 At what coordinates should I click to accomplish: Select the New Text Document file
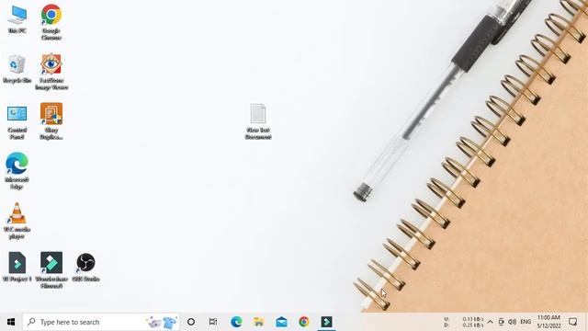pos(258,121)
